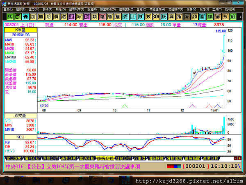Click the 加 toolbar icon
The image size is (246, 185).
click(x=33, y=17)
